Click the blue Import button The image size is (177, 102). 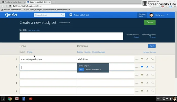tap(152, 46)
